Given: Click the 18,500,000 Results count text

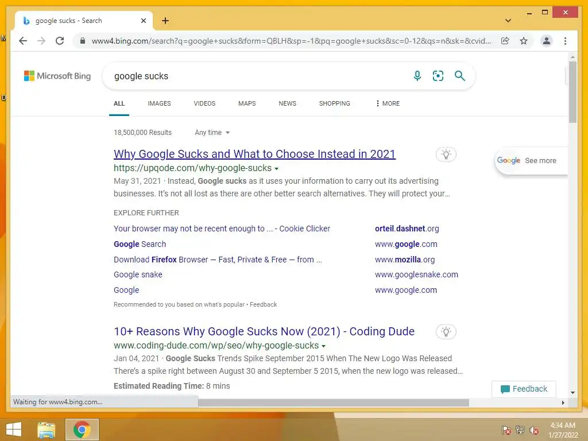Looking at the screenshot, I should coord(142,133).
